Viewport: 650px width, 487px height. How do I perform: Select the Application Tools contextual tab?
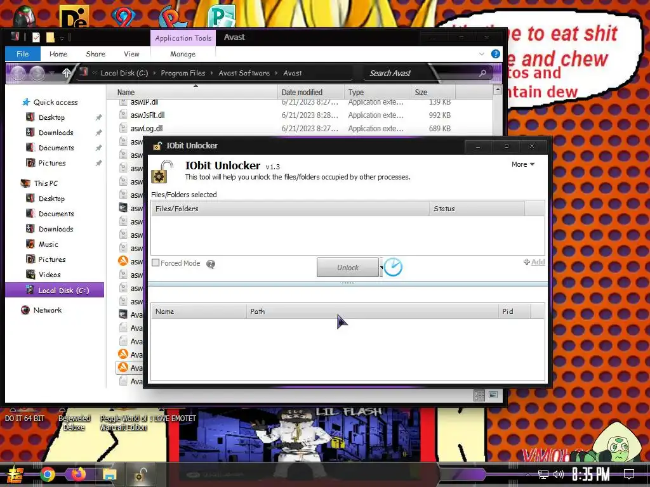click(x=183, y=38)
